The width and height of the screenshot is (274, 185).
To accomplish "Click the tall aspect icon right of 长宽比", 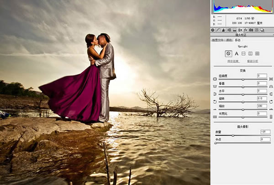I will click(271, 117).
